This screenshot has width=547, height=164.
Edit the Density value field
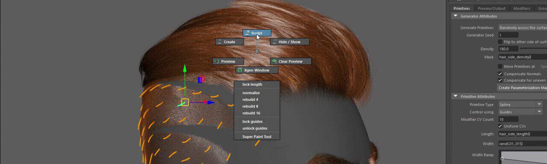click(x=508, y=49)
